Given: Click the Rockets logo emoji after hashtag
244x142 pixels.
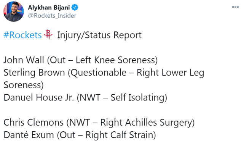Looking at the screenshot, I should (48, 34).
